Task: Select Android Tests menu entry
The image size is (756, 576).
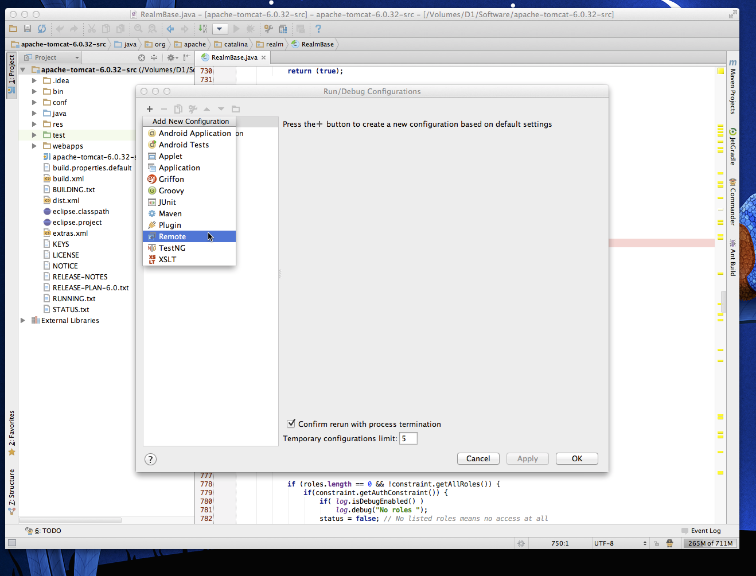Action: click(x=189, y=145)
